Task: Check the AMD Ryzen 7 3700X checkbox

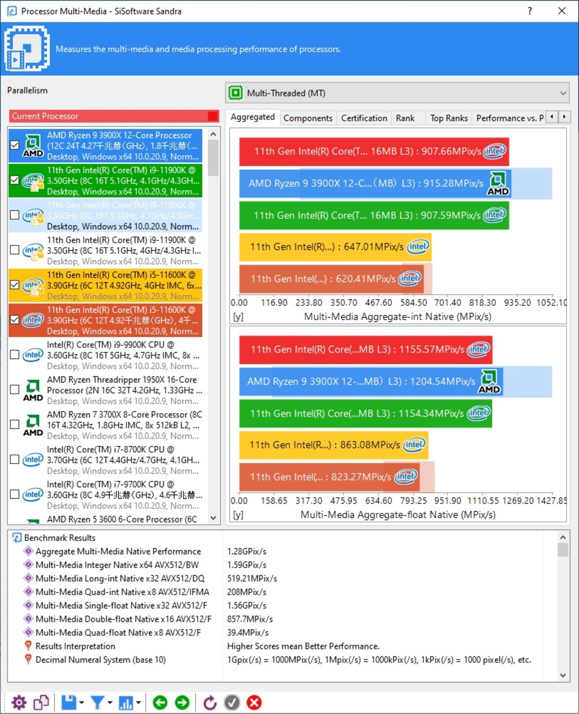Action: 15,424
